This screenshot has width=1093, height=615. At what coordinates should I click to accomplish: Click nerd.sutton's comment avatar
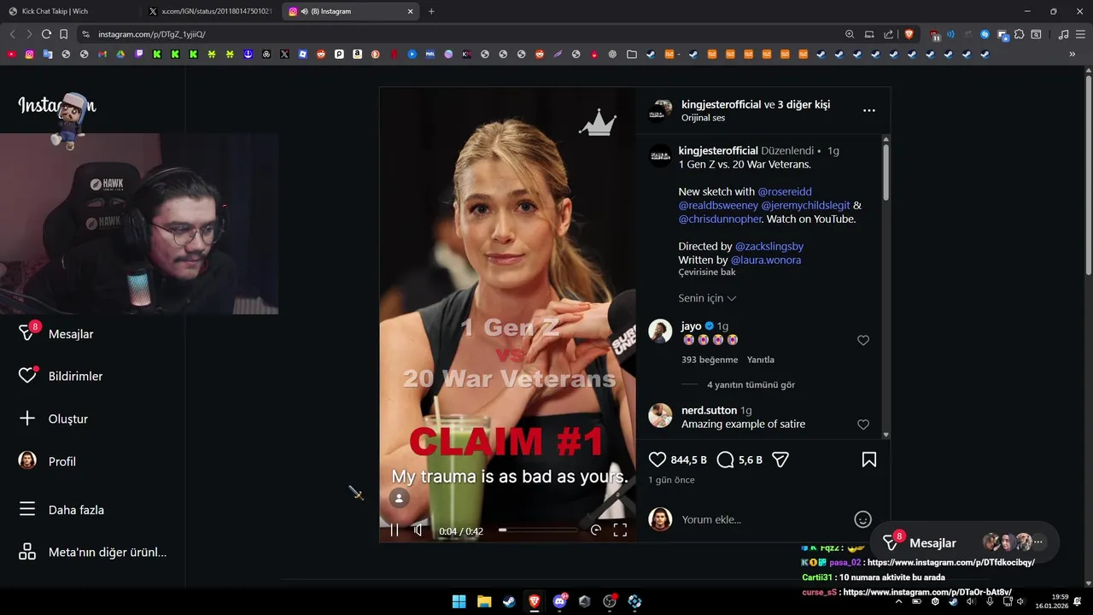[660, 415]
